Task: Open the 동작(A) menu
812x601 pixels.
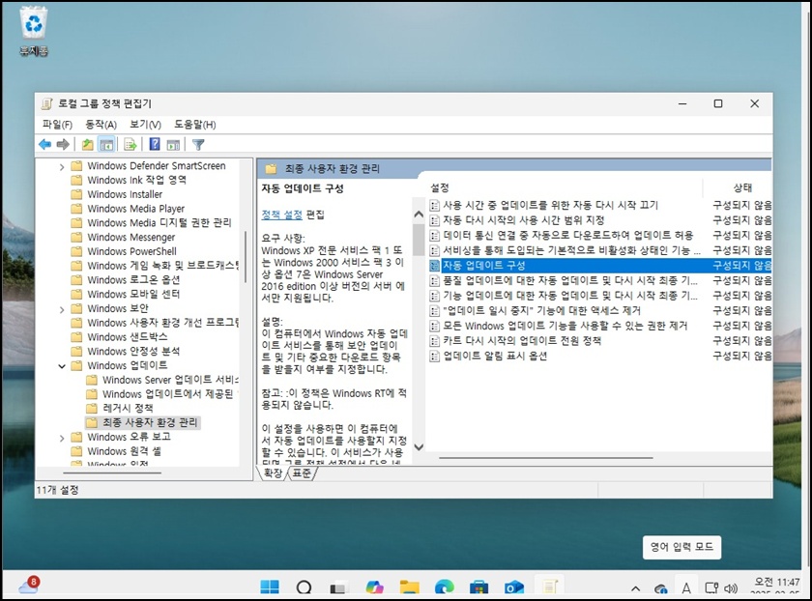Action: click(101, 125)
